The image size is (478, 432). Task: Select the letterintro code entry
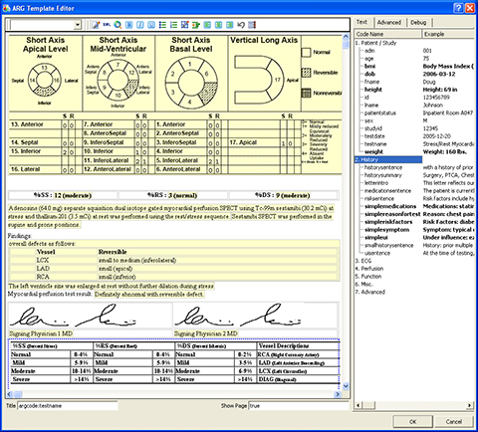[x=376, y=183]
